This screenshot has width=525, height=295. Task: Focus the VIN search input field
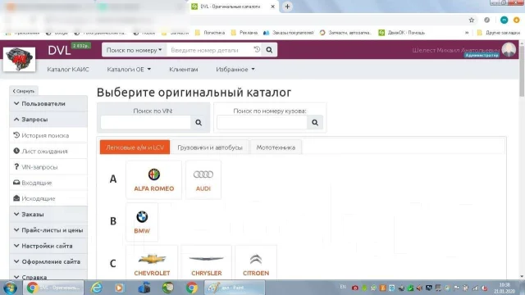coord(146,122)
